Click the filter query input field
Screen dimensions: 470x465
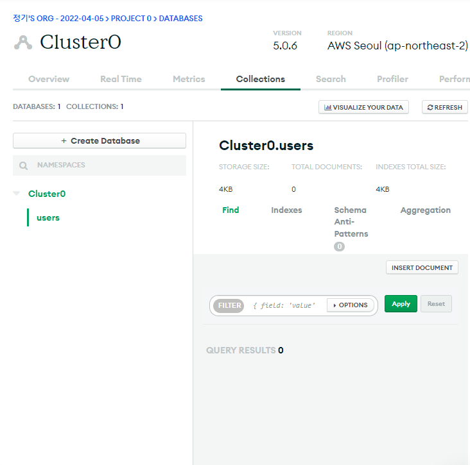tap(284, 305)
